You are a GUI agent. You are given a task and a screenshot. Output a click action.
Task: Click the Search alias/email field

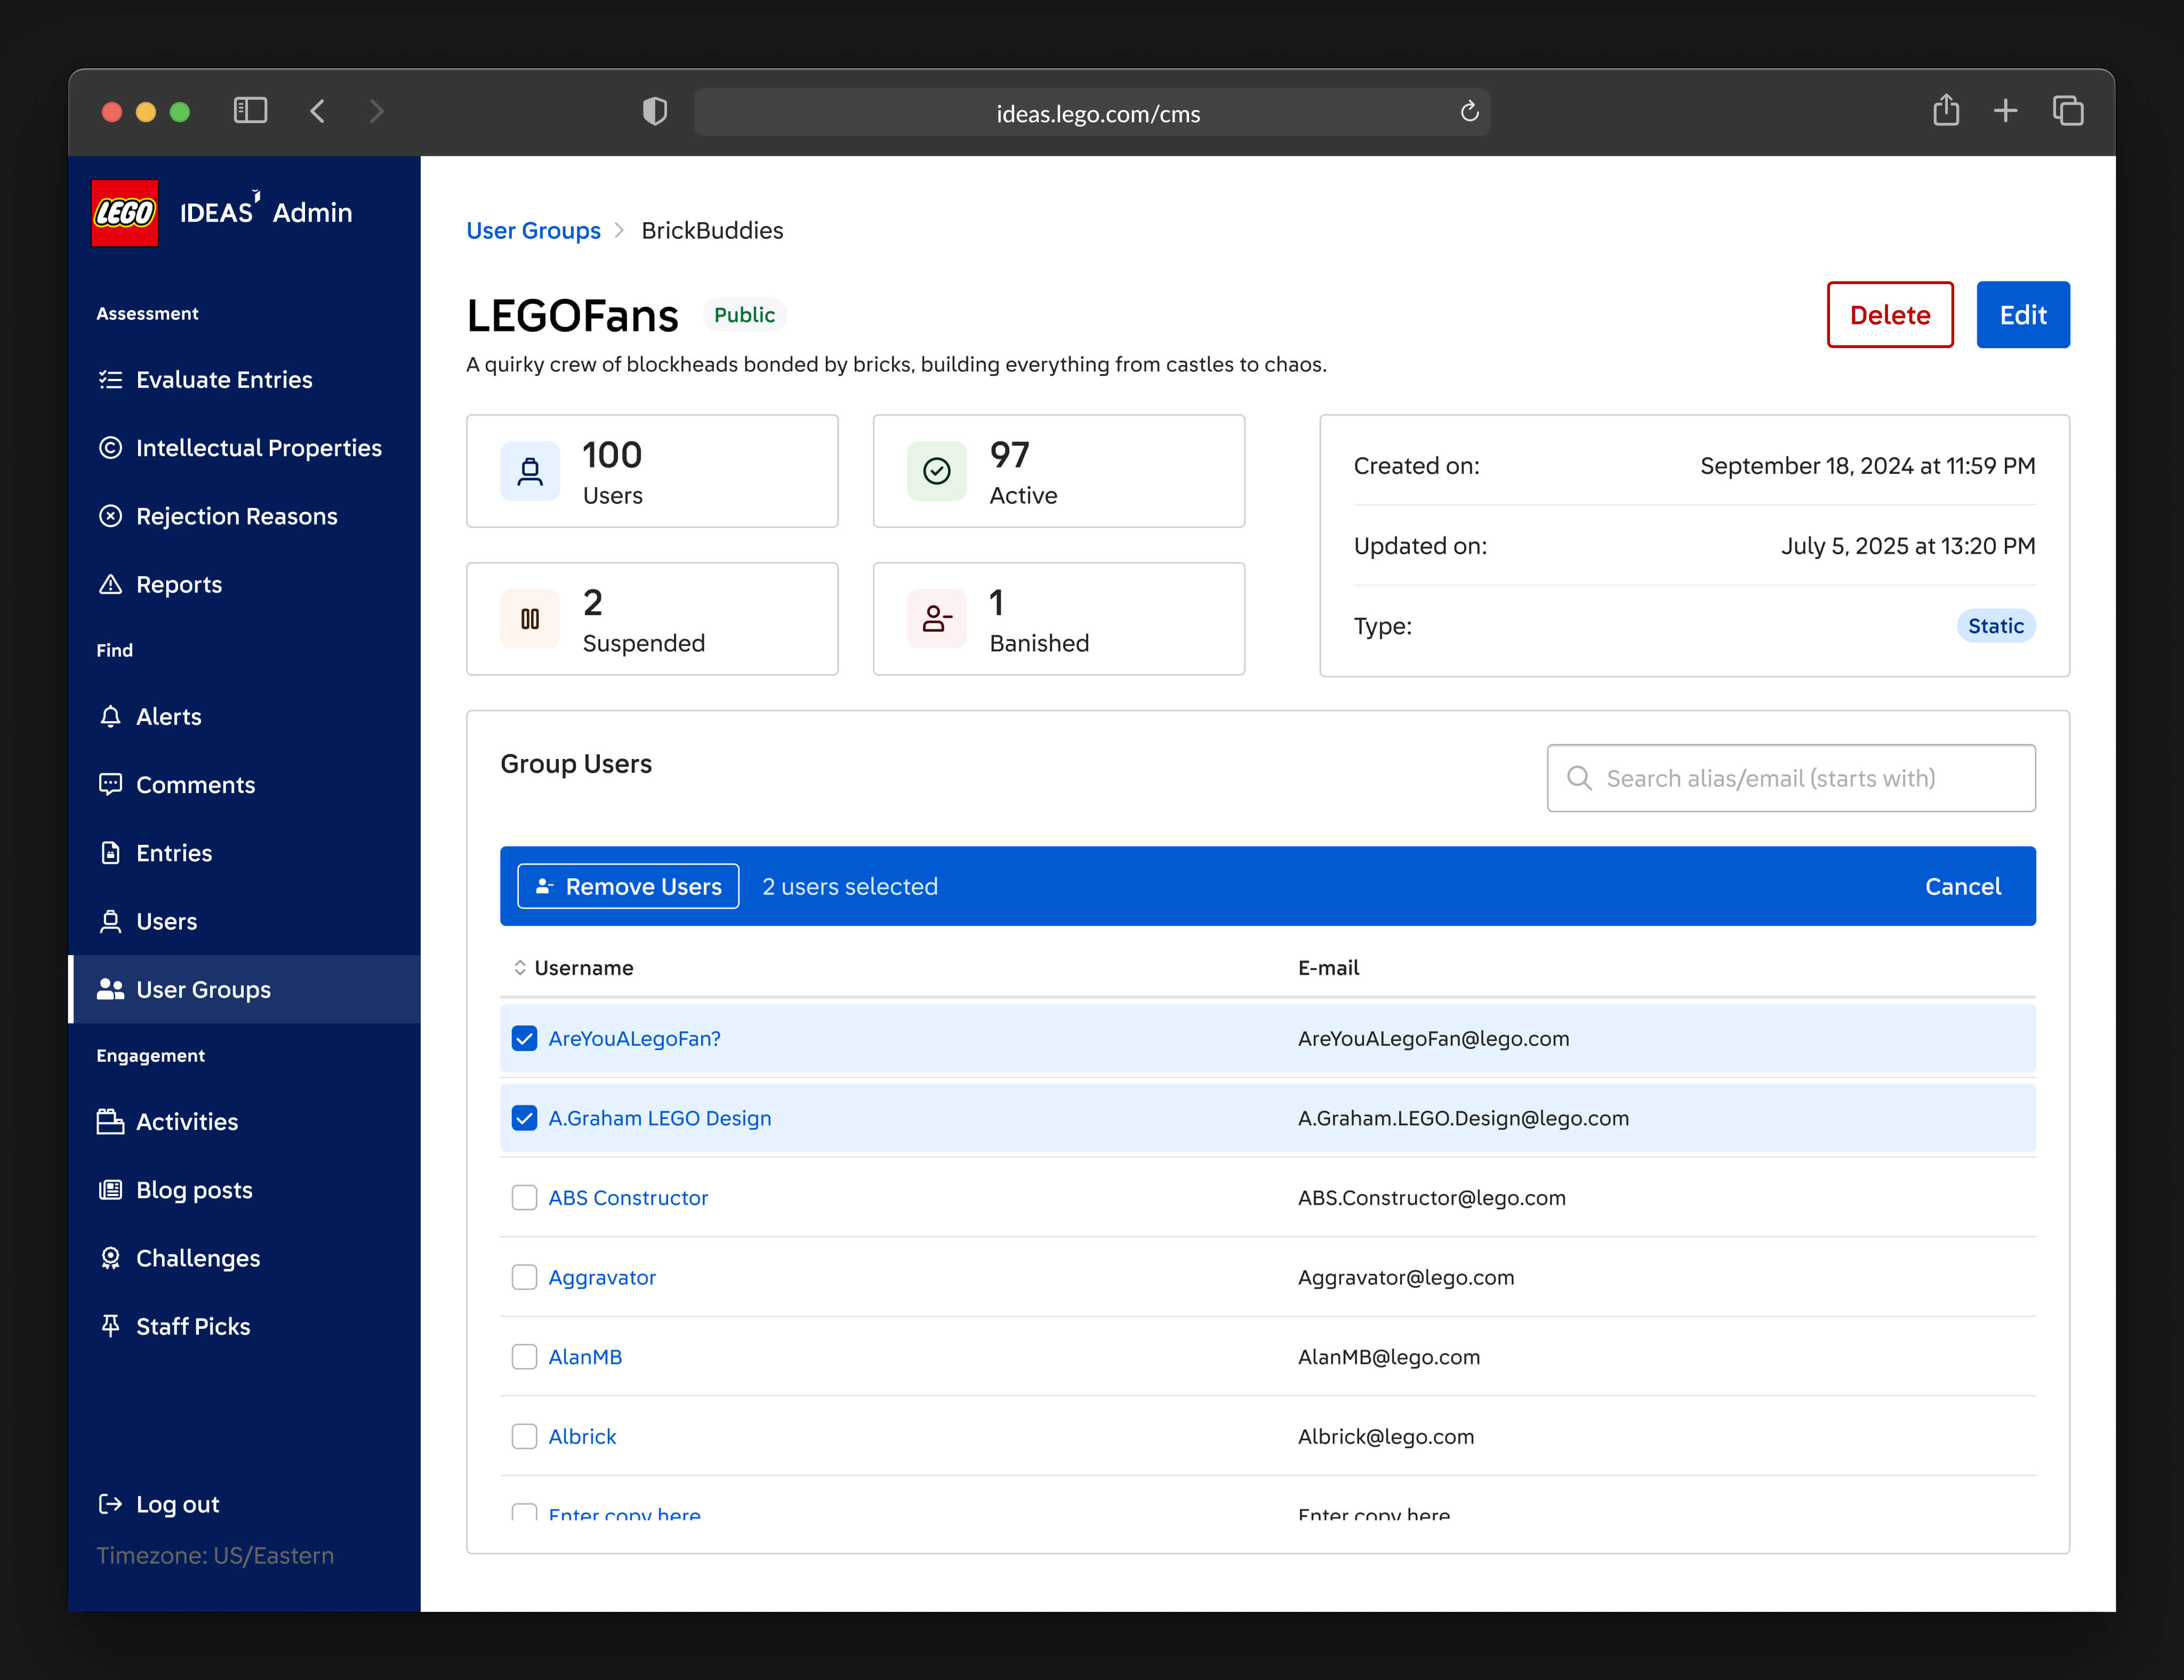tap(1791, 779)
